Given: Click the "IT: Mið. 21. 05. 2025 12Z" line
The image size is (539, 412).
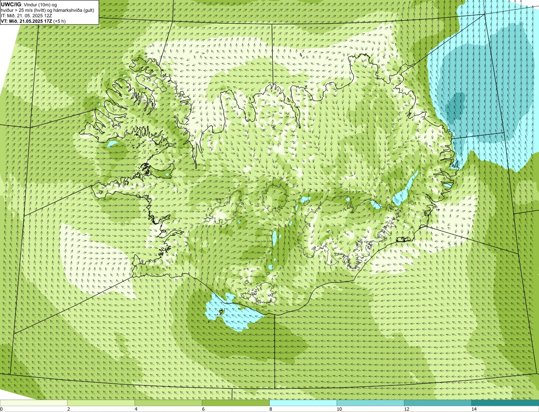Looking at the screenshot, I should [27, 15].
